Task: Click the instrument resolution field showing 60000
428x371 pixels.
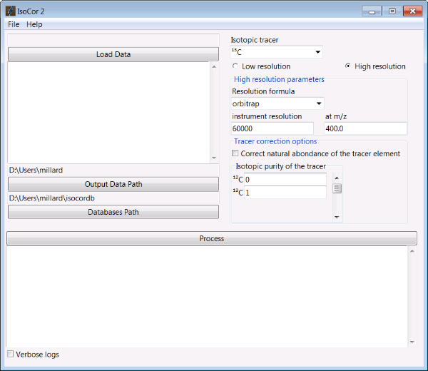Action: [272, 128]
